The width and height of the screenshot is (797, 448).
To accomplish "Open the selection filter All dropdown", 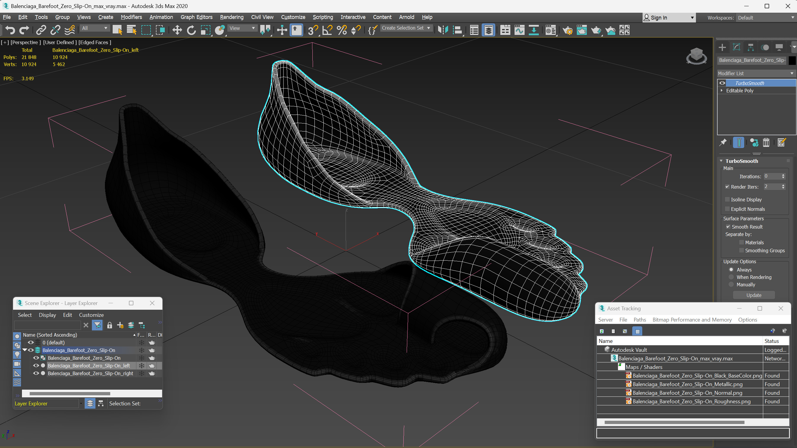I will point(95,28).
